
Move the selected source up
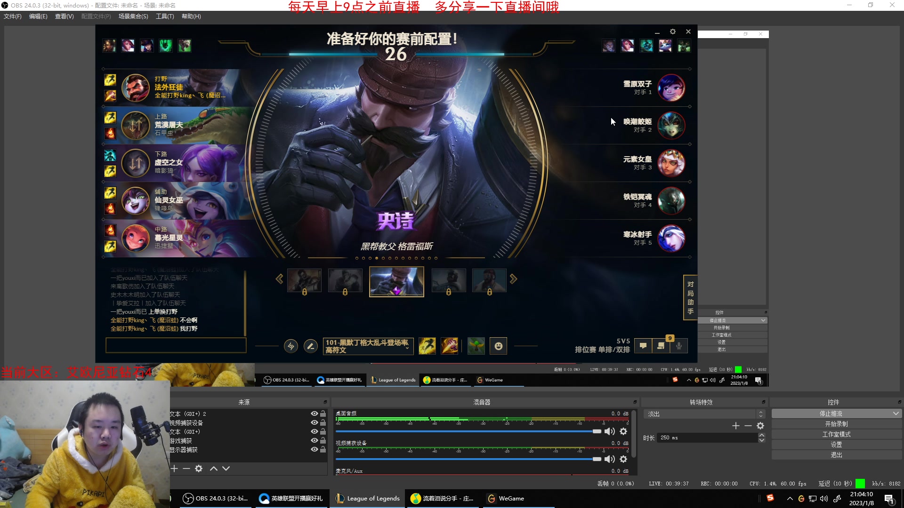point(214,468)
